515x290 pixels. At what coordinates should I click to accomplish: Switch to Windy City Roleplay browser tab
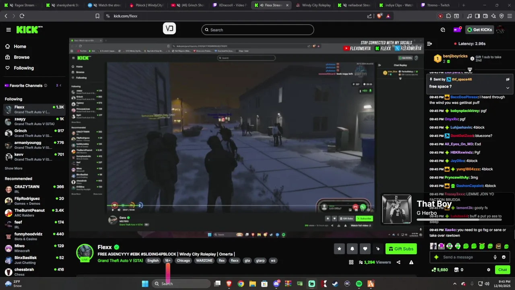[313, 5]
